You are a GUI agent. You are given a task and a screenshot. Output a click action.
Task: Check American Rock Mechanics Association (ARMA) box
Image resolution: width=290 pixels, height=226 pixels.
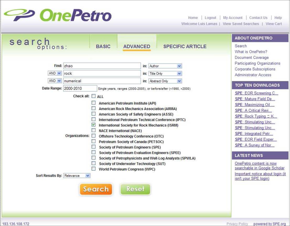[94, 108]
